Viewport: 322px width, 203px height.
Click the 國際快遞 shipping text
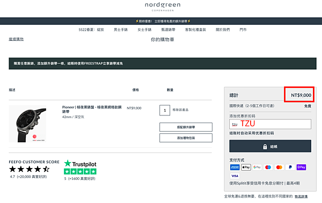coord(252,106)
